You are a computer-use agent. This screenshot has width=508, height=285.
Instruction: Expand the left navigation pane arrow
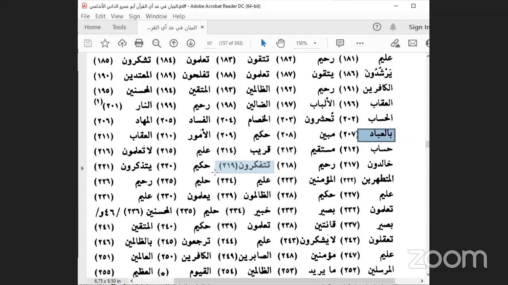(x=82, y=168)
